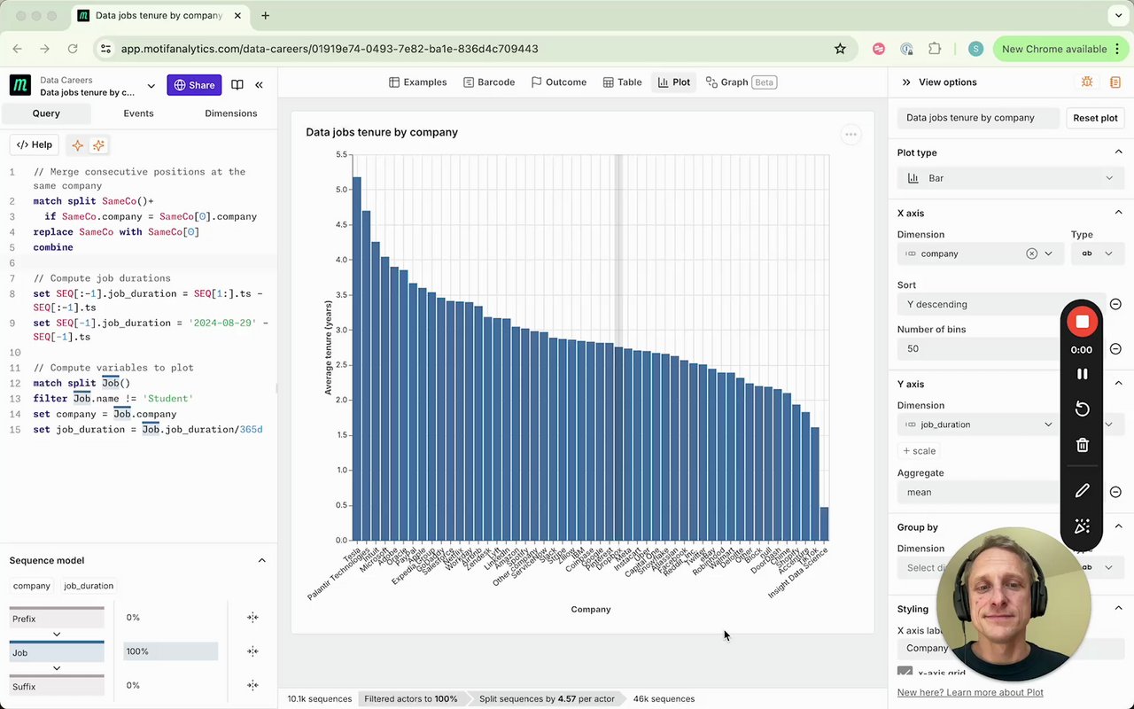Click the crosshair icon in the Job row
Image resolution: width=1134 pixels, height=709 pixels.
[x=252, y=651]
